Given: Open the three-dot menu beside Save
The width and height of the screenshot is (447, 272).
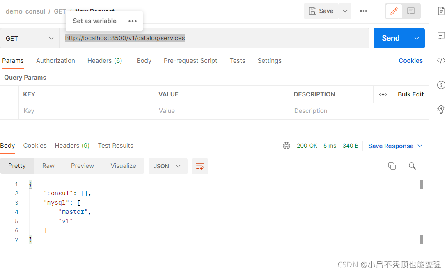Looking at the screenshot, I should 364,11.
